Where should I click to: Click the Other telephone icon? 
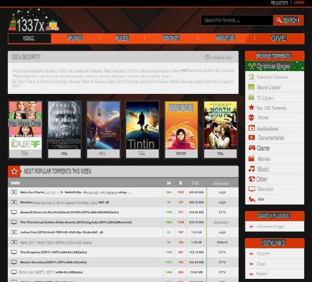click(252, 179)
